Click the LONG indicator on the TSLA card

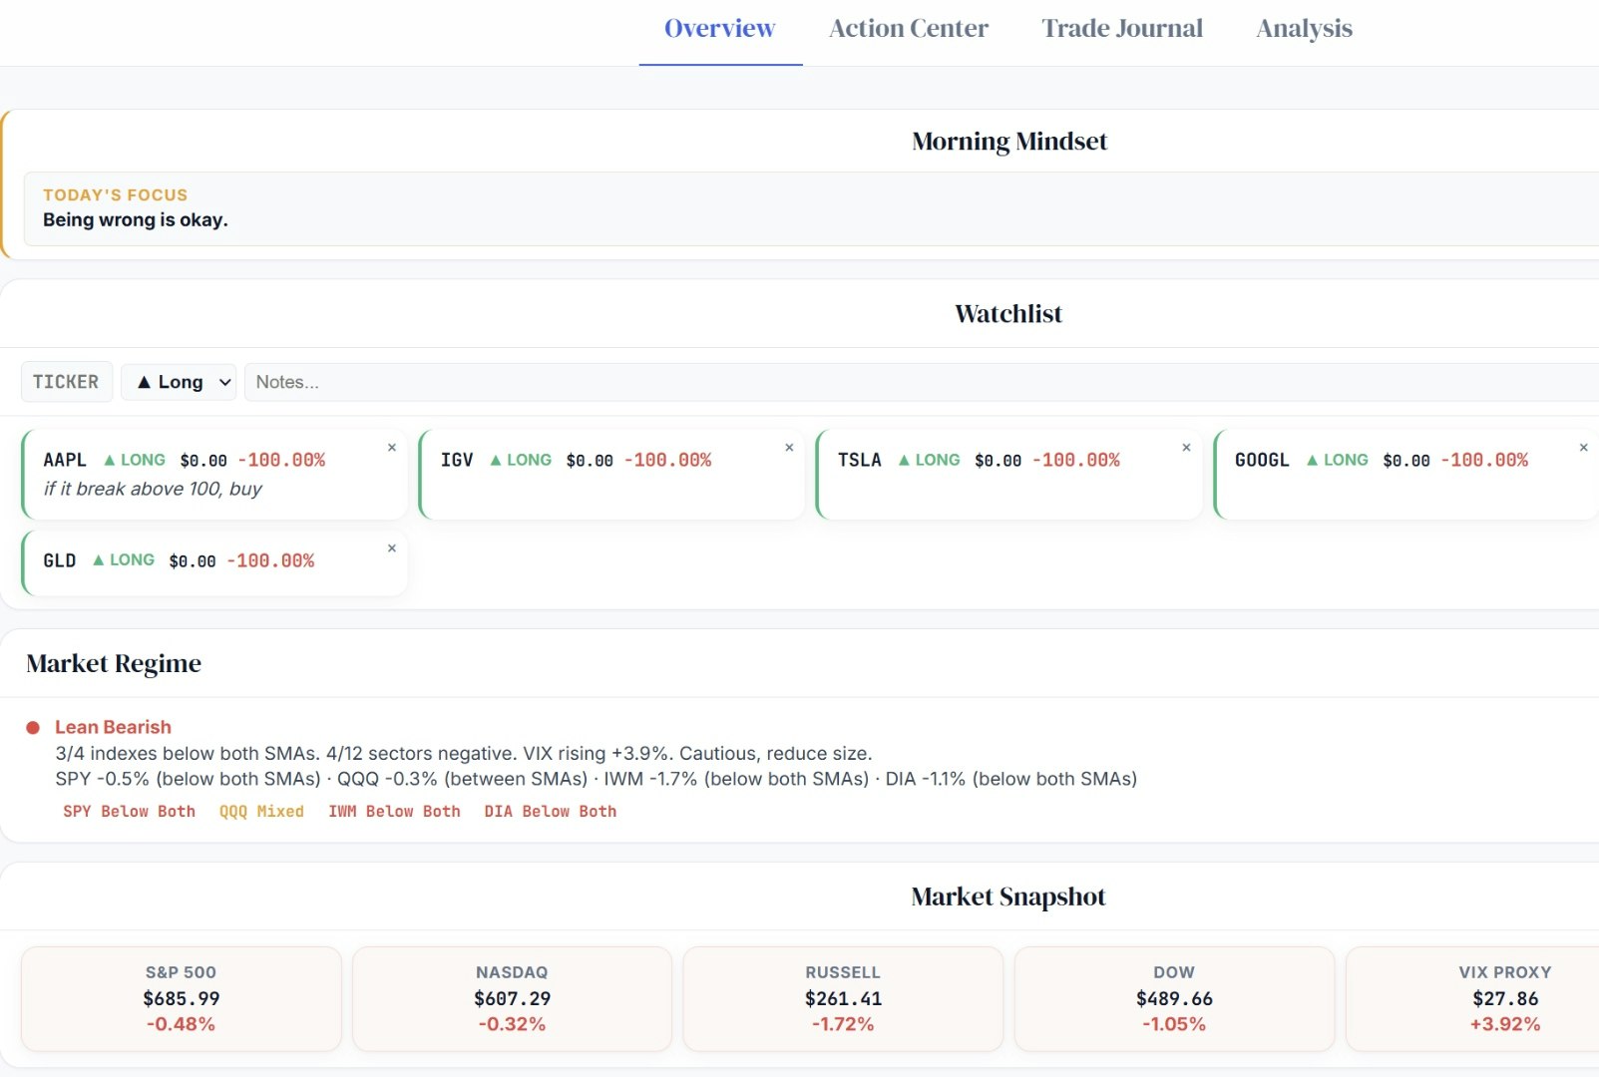tap(930, 460)
